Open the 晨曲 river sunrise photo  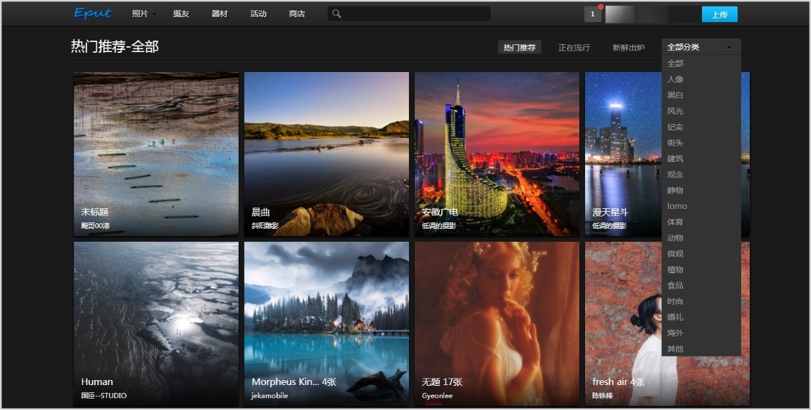pyautogui.click(x=326, y=154)
